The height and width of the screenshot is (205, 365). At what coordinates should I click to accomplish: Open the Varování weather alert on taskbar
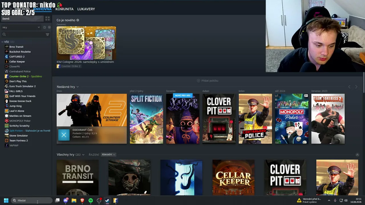309,200
